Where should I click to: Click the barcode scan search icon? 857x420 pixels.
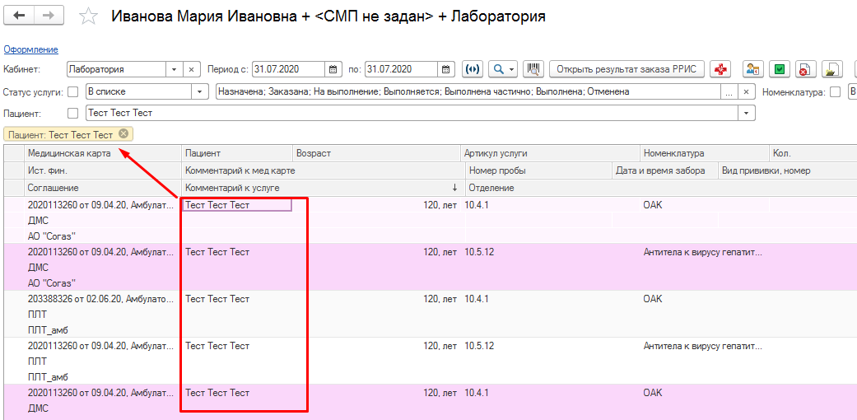[533, 69]
